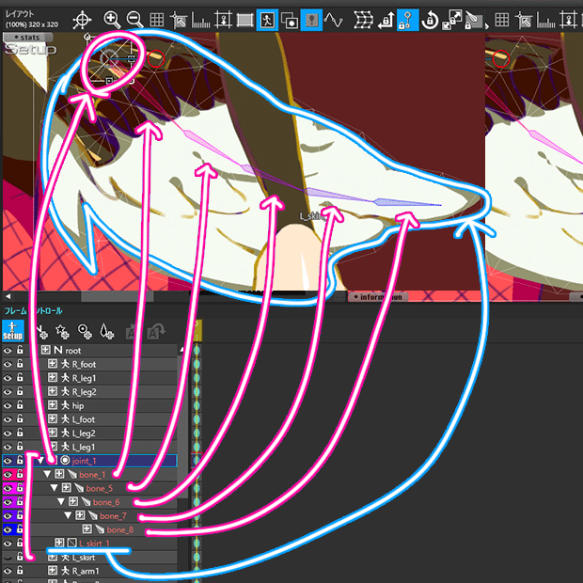
Task: Expand the plus box on R_foot row
Action: (53, 364)
